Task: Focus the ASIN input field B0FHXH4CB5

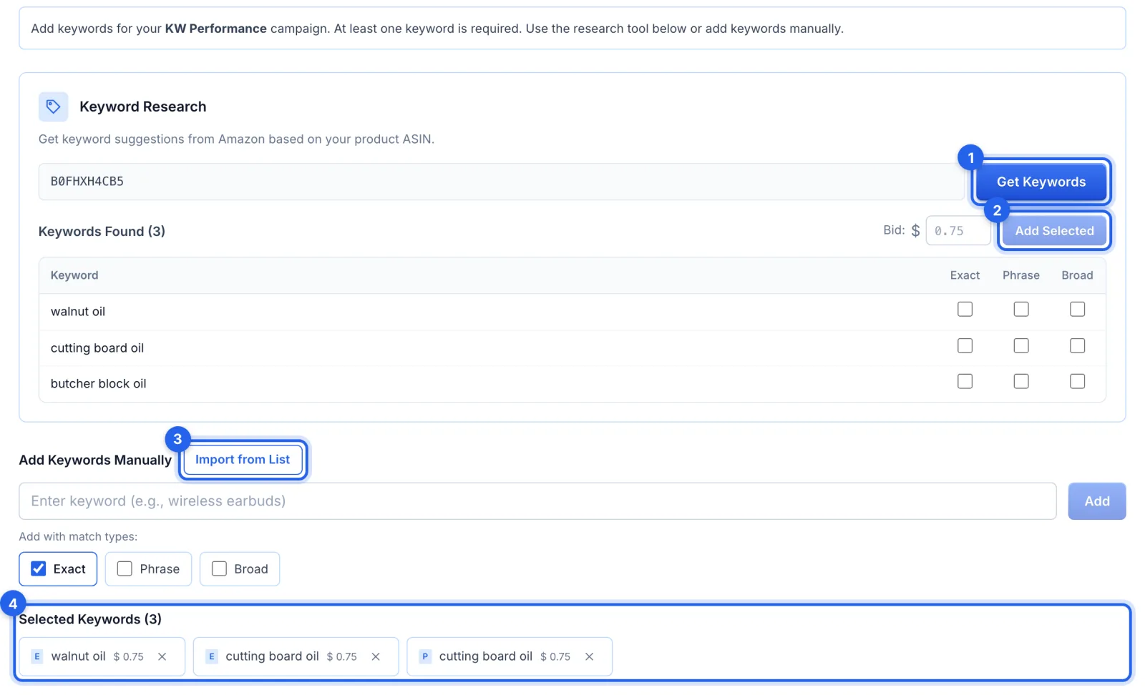Action: 501,182
